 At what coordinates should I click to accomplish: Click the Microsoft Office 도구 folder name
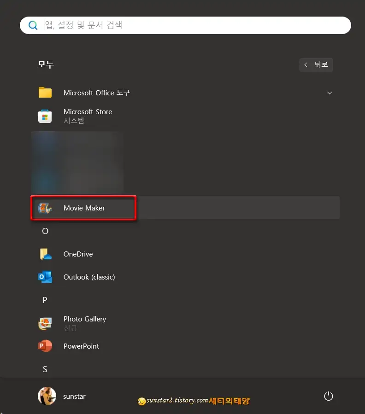pos(97,93)
